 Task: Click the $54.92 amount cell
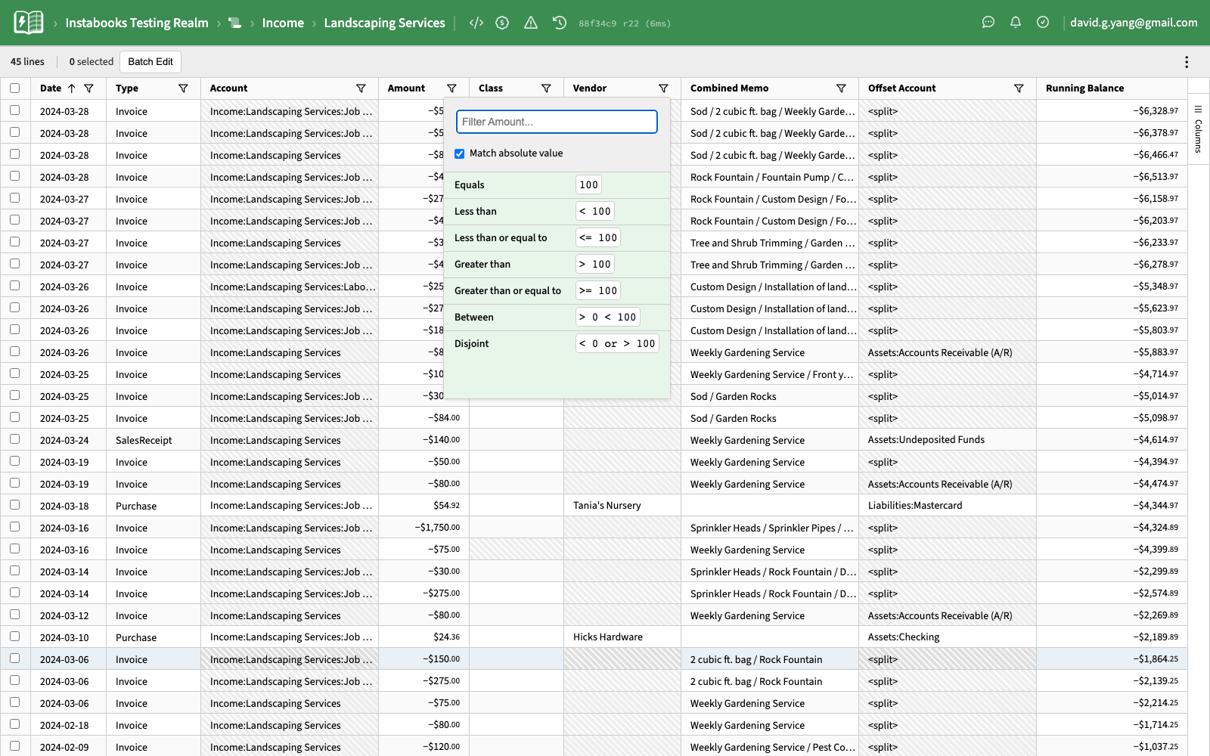click(423, 506)
